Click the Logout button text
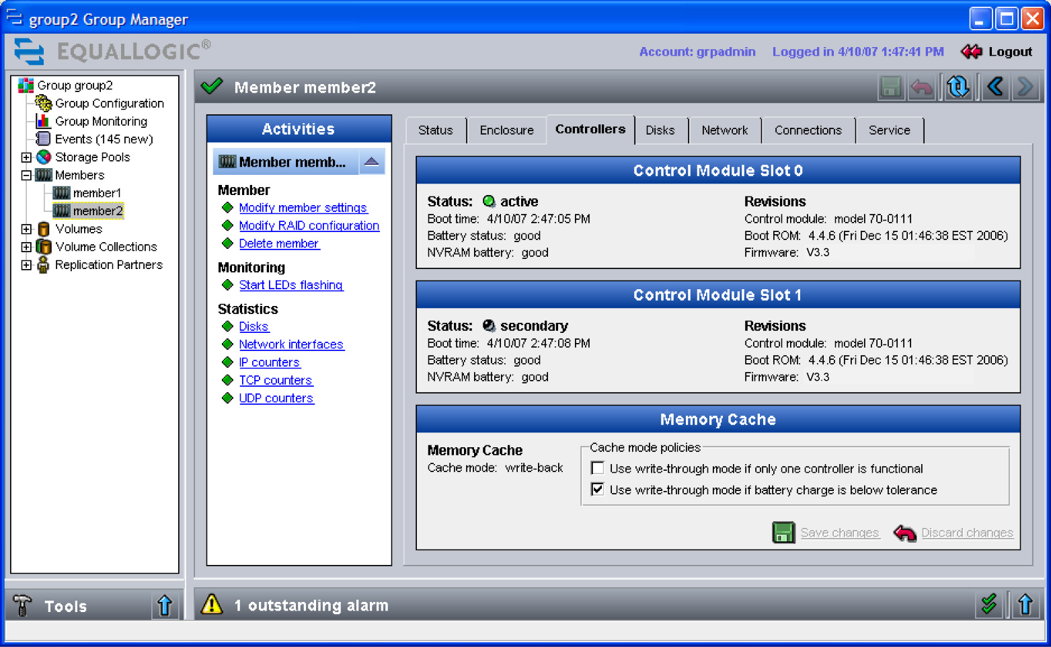The image size is (1051, 647). click(1010, 52)
